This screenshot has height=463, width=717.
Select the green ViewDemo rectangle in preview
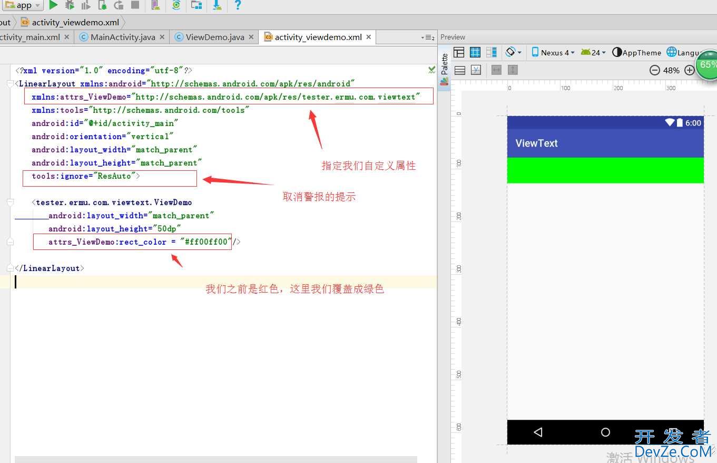tap(605, 170)
